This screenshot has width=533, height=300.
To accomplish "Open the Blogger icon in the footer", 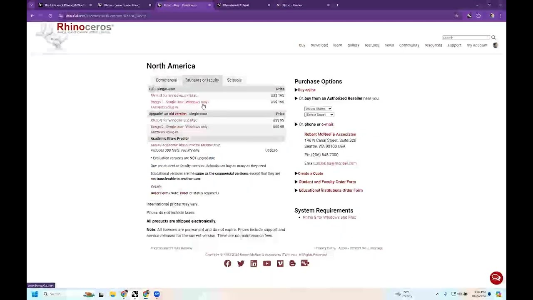I will coord(292,263).
